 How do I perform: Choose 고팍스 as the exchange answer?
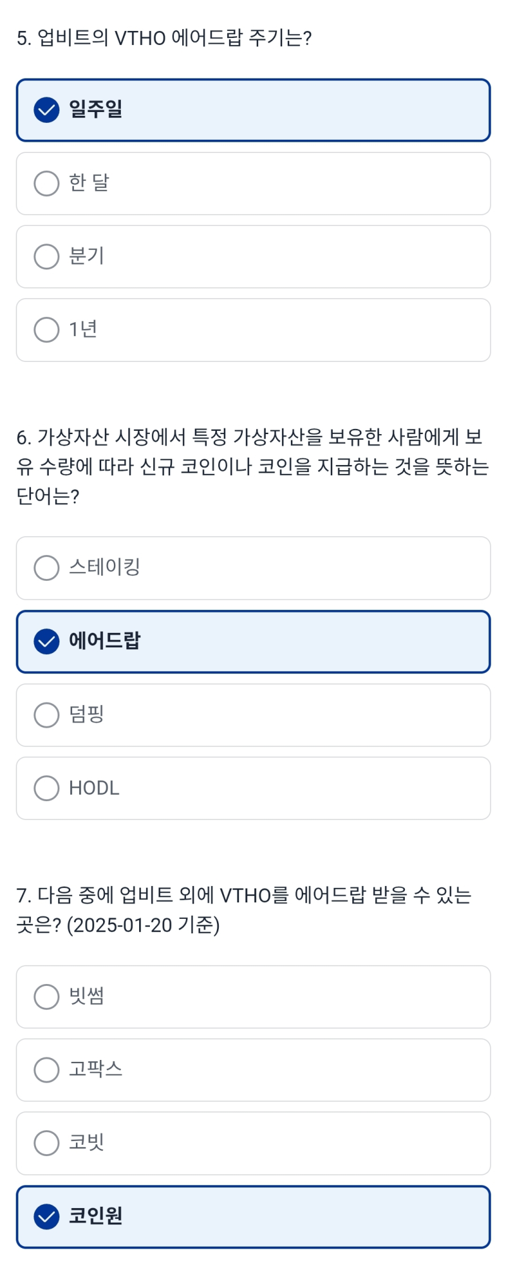(x=253, y=1070)
